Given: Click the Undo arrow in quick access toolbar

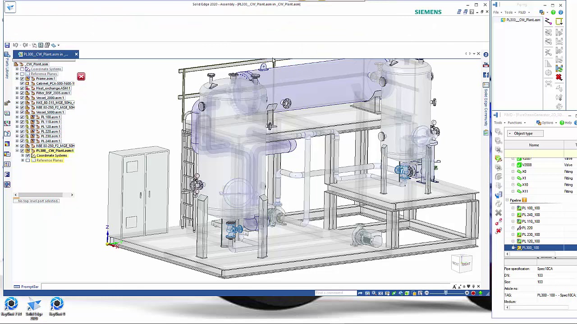Looking at the screenshot, I should pyautogui.click(x=15, y=45).
